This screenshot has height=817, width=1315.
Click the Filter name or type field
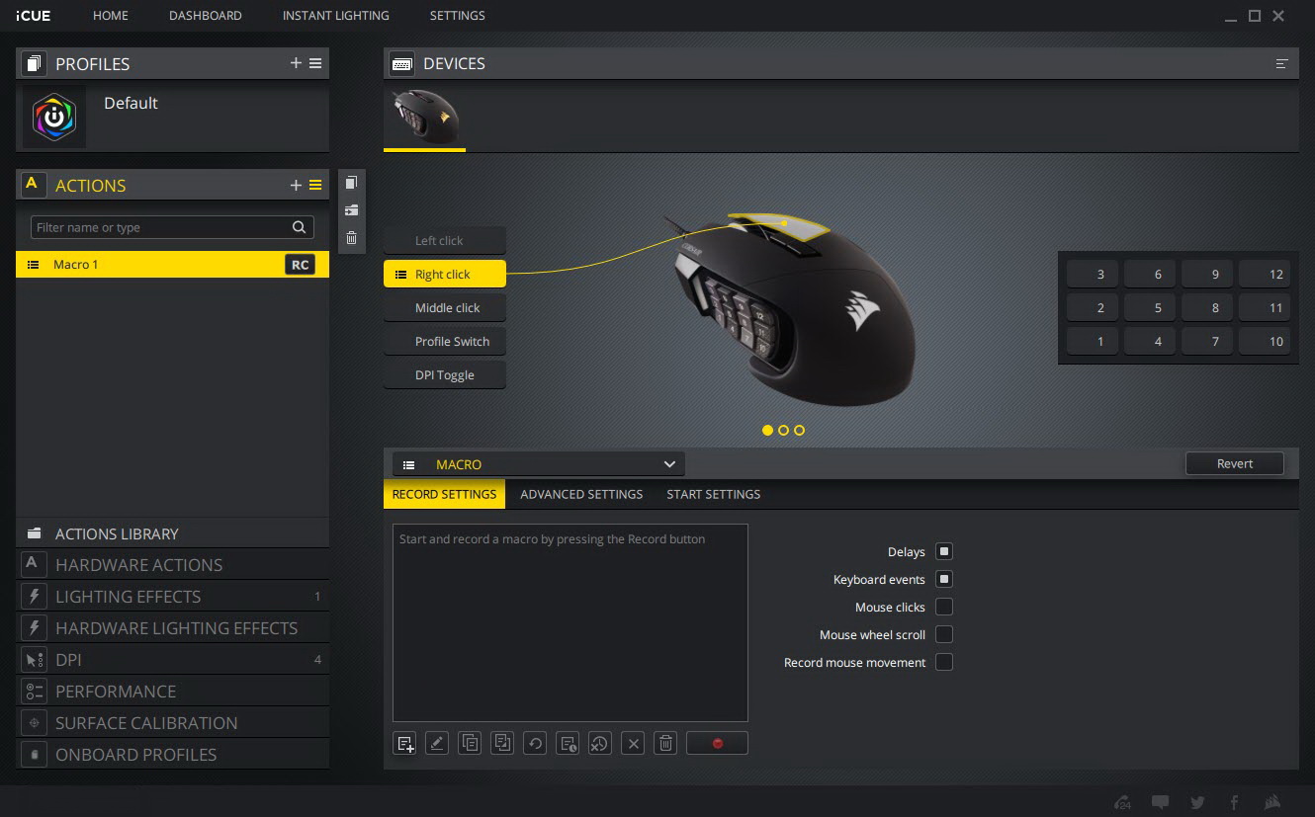click(172, 227)
